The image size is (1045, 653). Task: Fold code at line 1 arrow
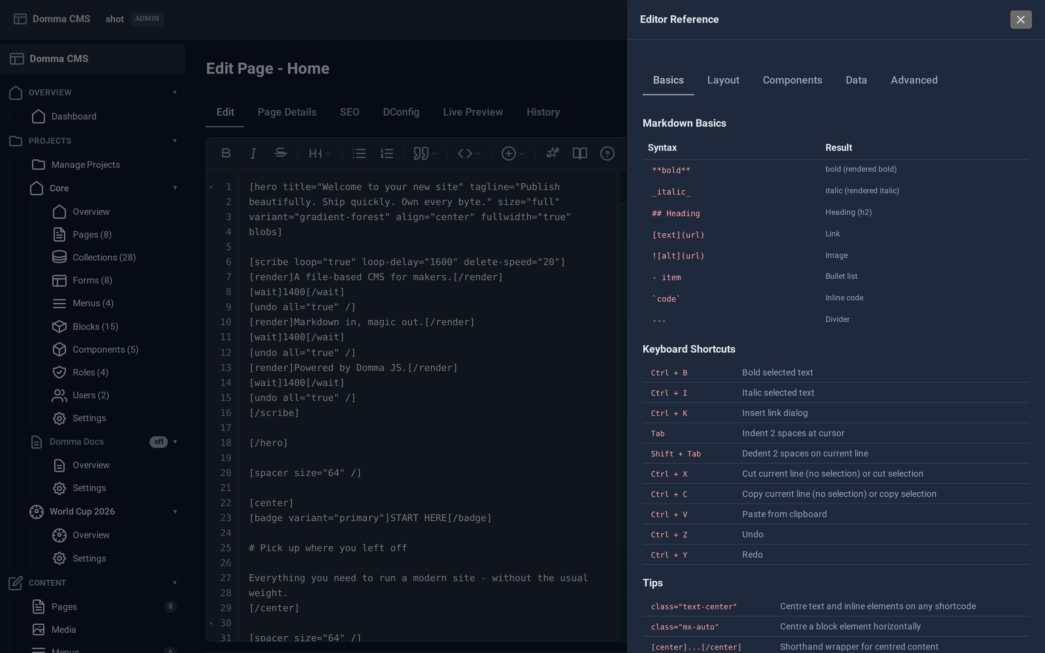[211, 187]
